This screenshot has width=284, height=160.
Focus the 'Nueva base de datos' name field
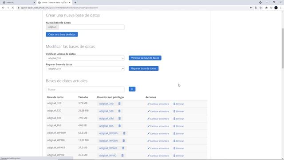tap(91, 27)
